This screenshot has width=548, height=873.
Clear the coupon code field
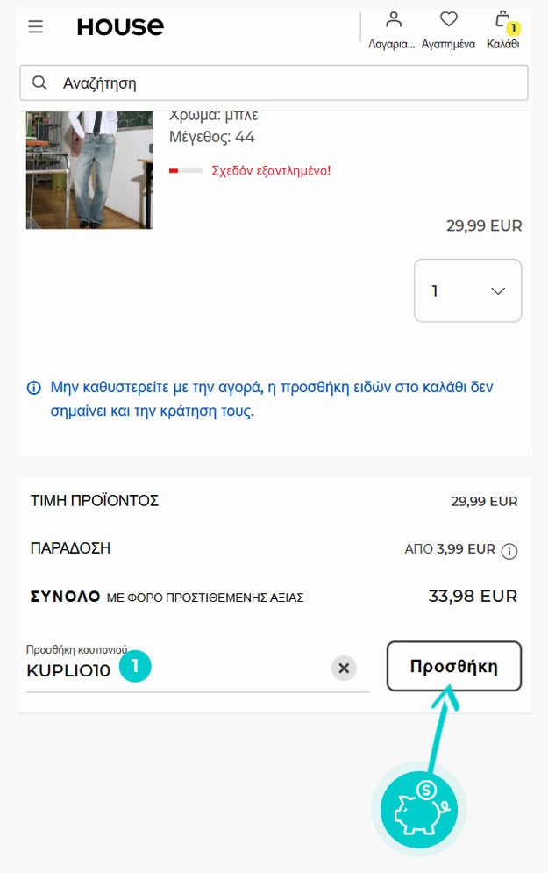tap(344, 669)
